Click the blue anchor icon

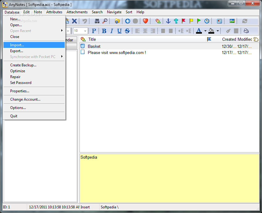click(168, 21)
